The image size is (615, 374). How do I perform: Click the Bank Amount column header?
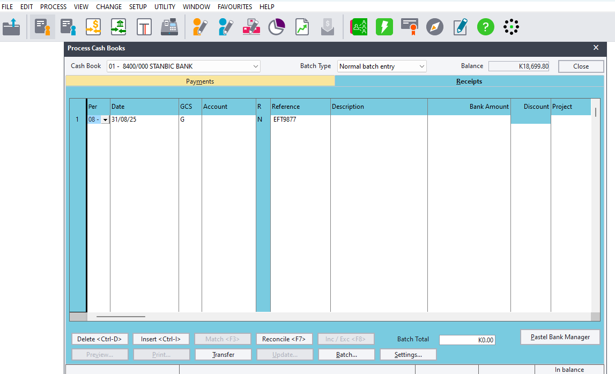tap(469, 107)
